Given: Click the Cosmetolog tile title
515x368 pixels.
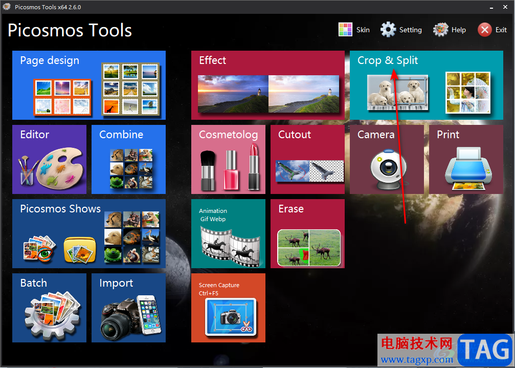Looking at the screenshot, I should [228, 135].
